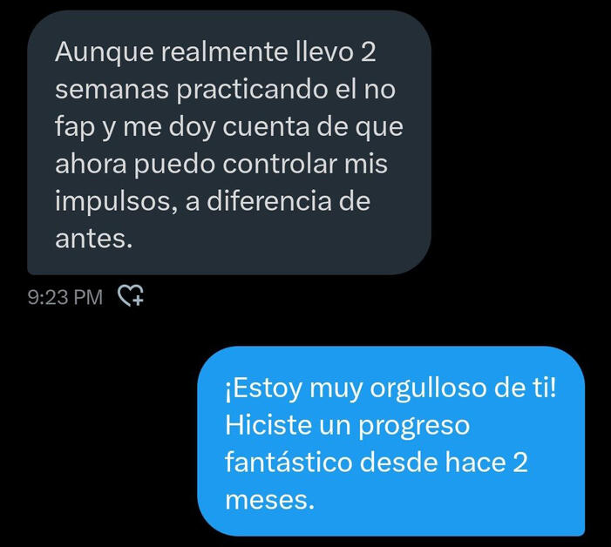
Task: Select the gray received message bubble
Action: pyautogui.click(x=229, y=143)
